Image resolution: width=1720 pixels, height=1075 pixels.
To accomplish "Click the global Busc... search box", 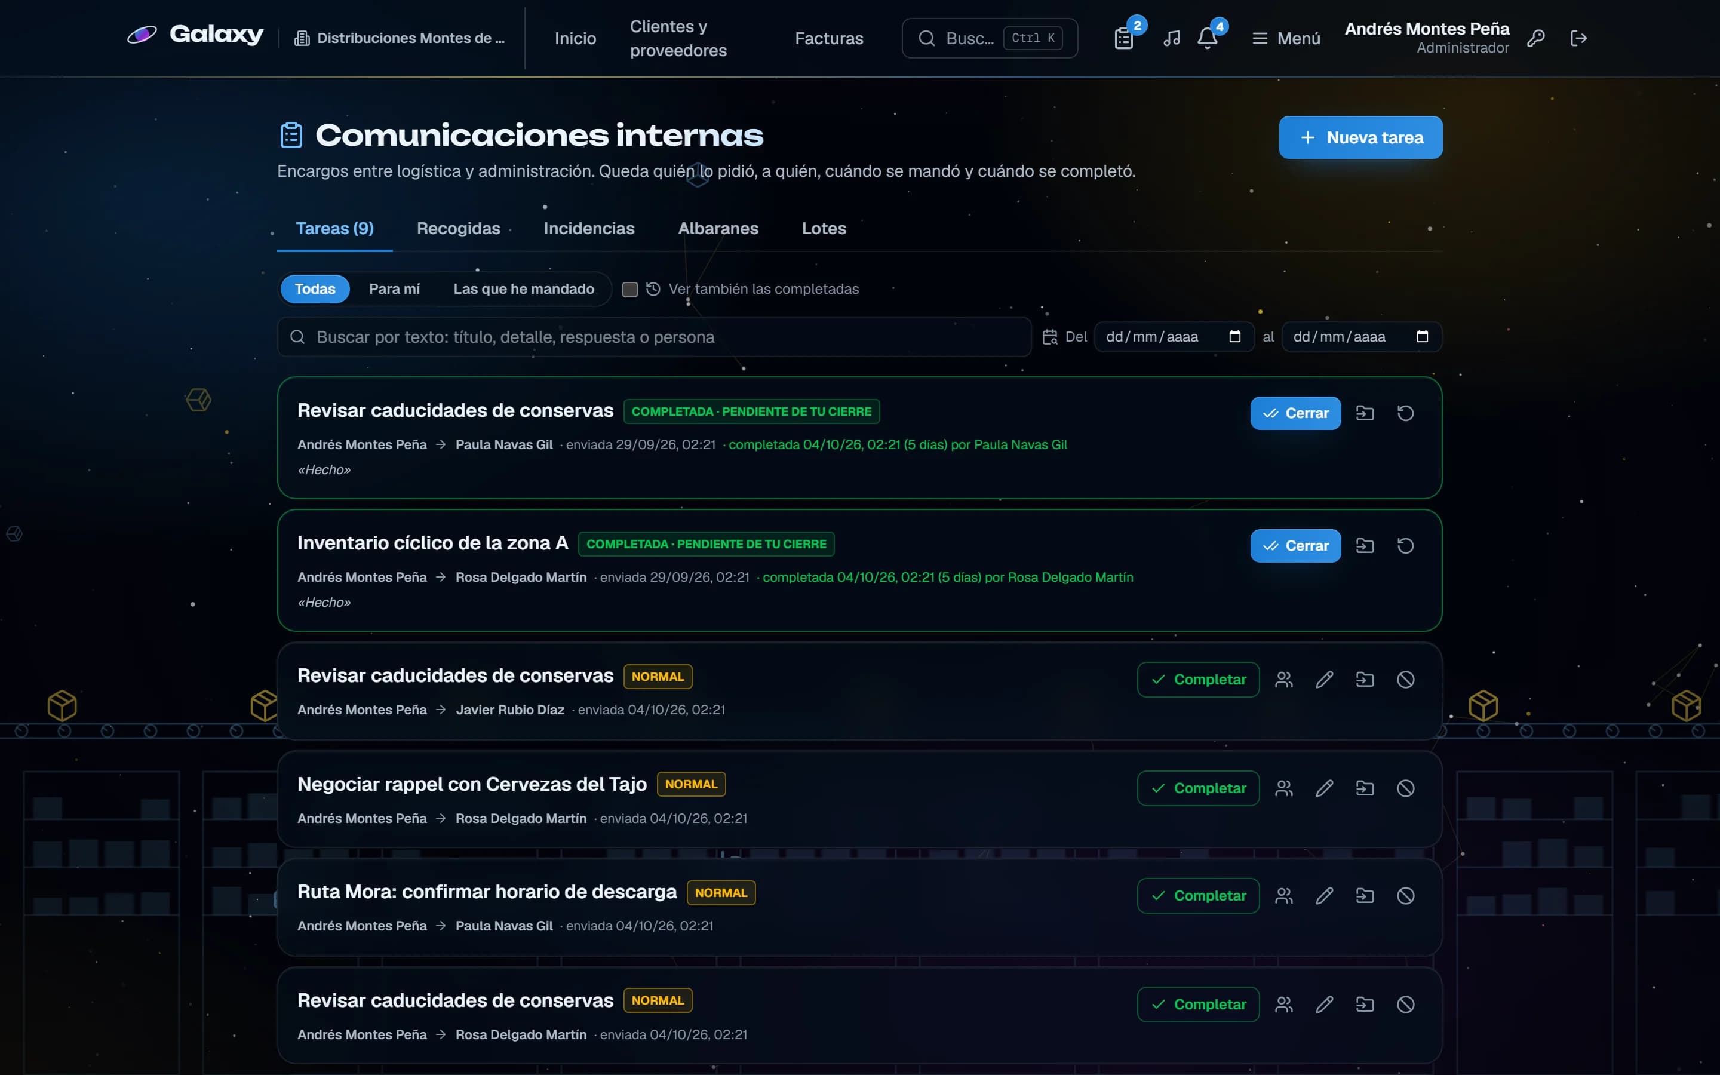I will (x=990, y=38).
